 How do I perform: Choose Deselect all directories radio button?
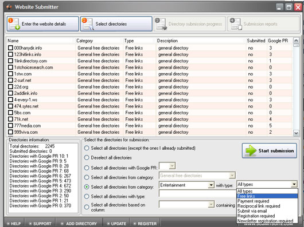click(87, 158)
